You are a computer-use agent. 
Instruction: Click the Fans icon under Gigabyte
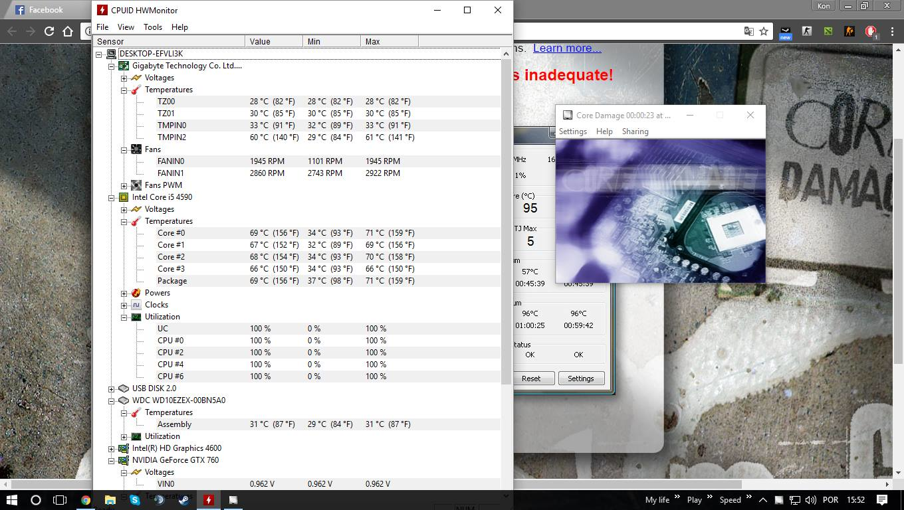136,149
